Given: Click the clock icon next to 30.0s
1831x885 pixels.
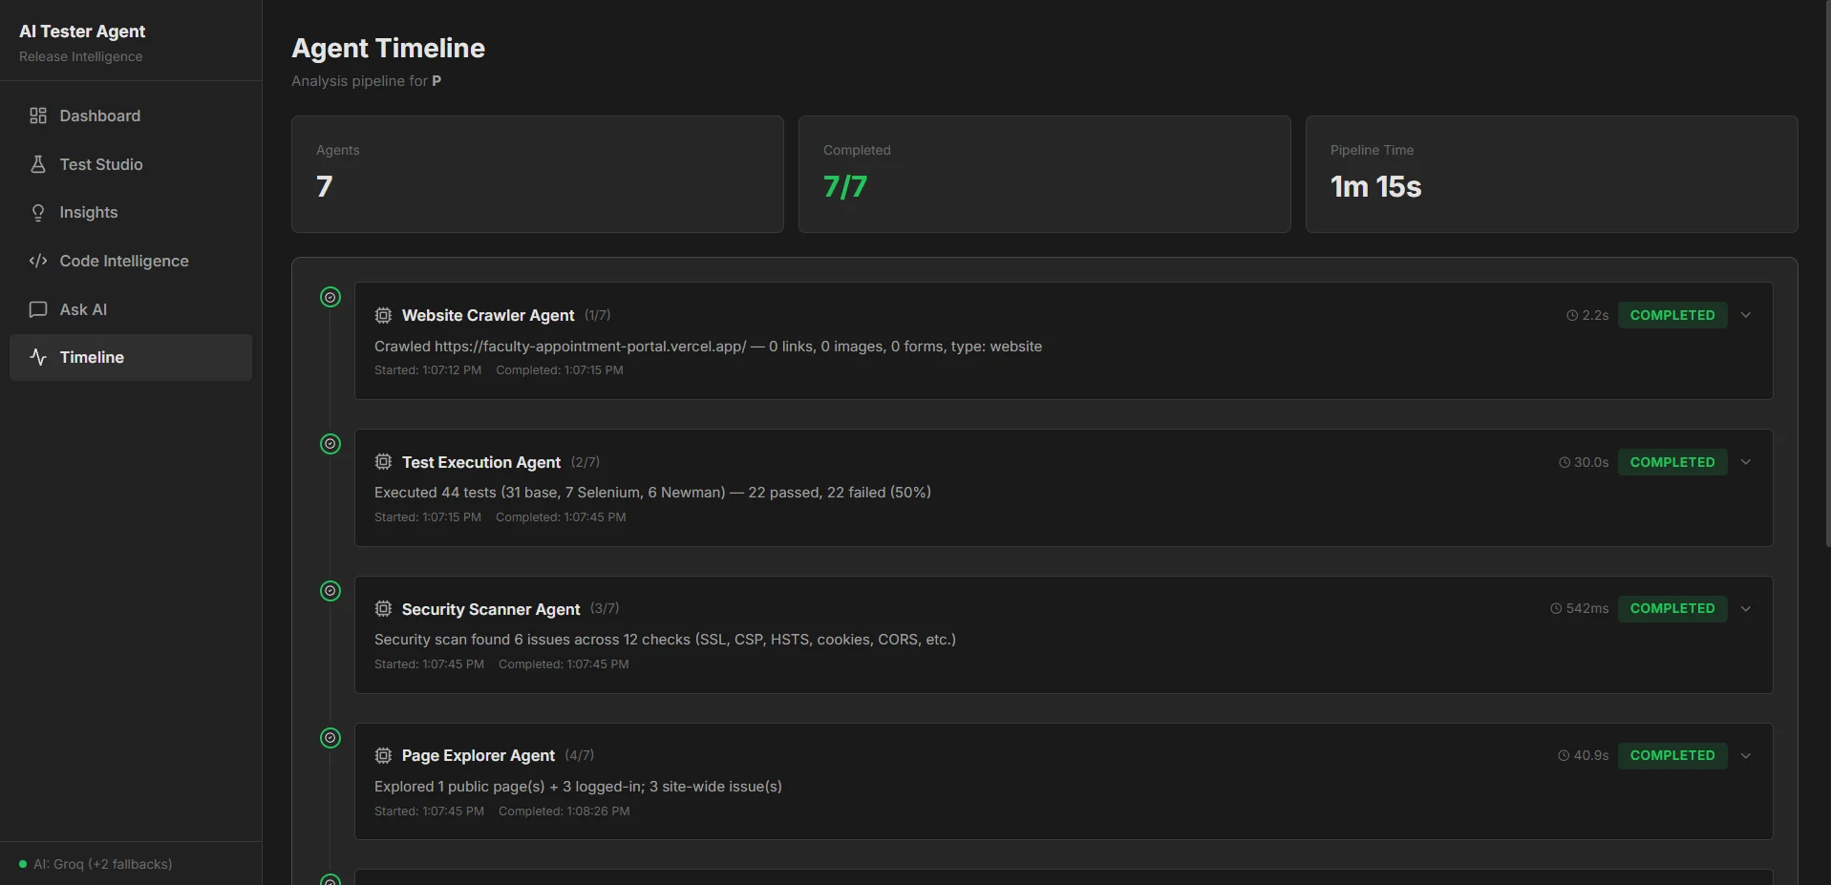Looking at the screenshot, I should pos(1565,462).
